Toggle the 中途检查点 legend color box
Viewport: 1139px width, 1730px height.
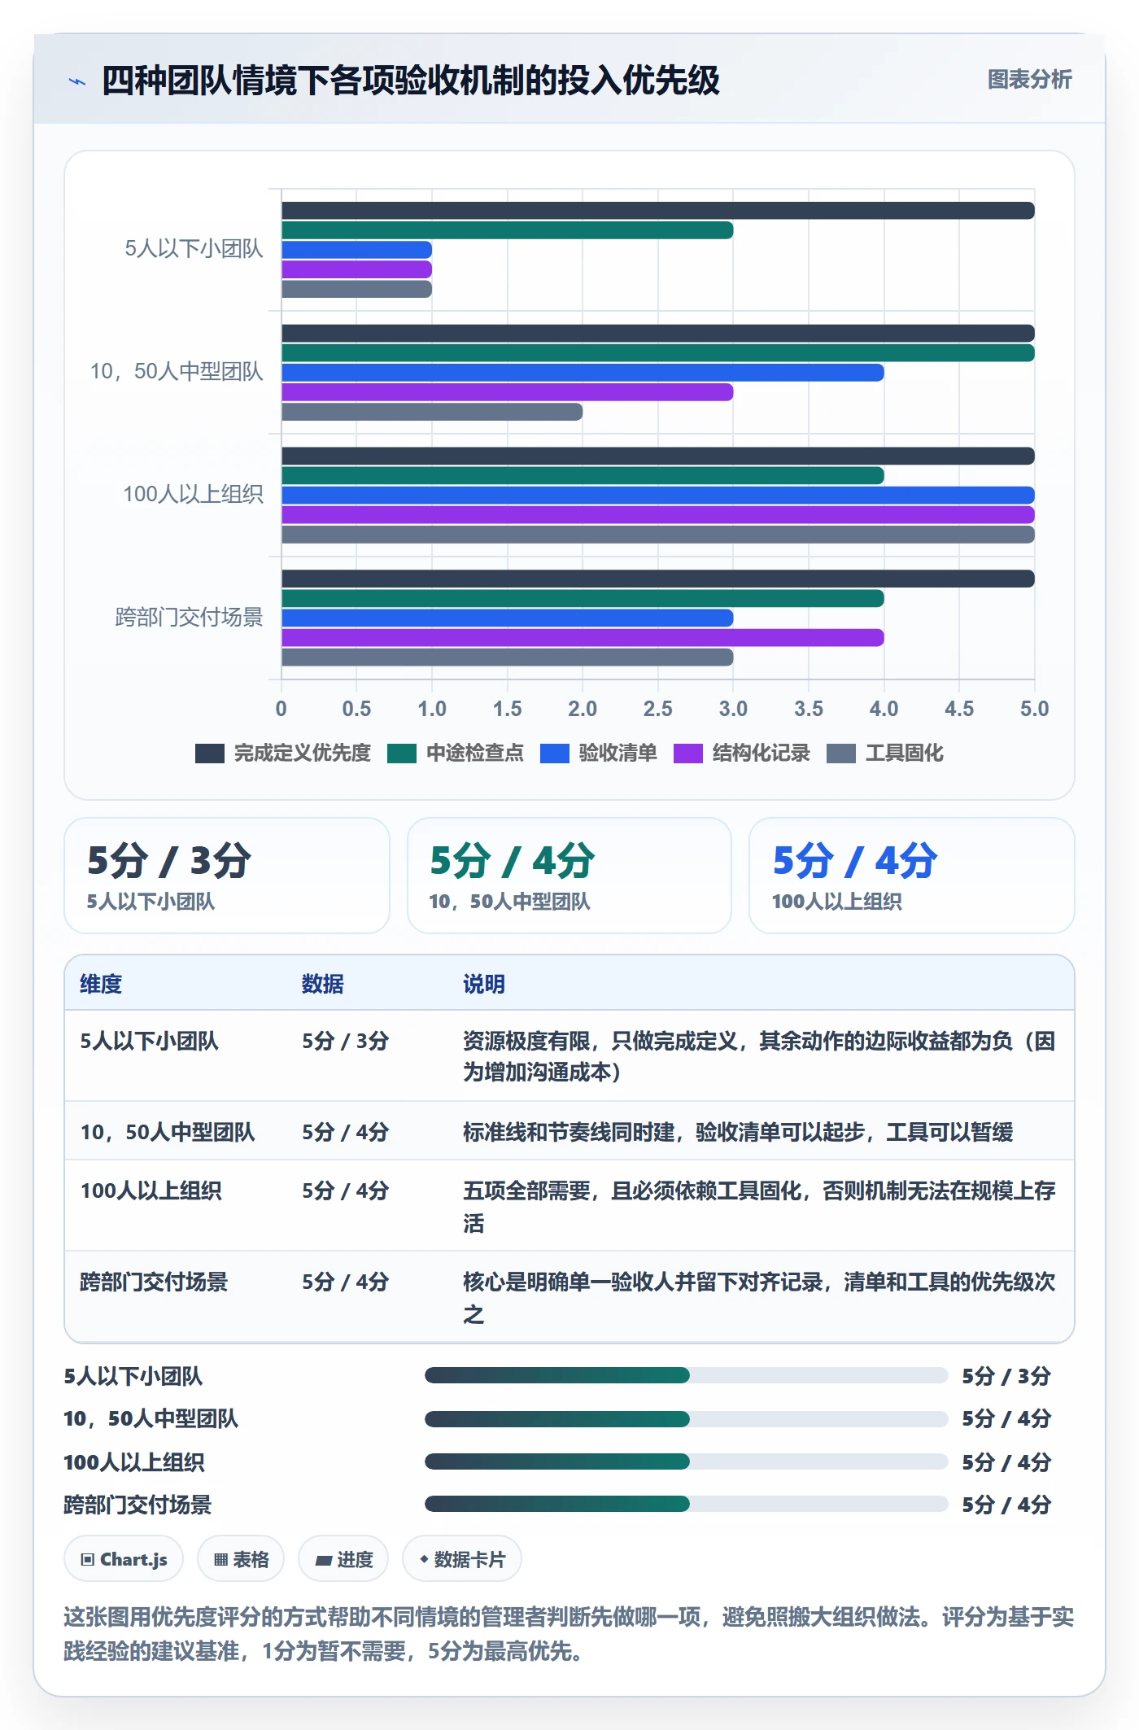coord(402,754)
